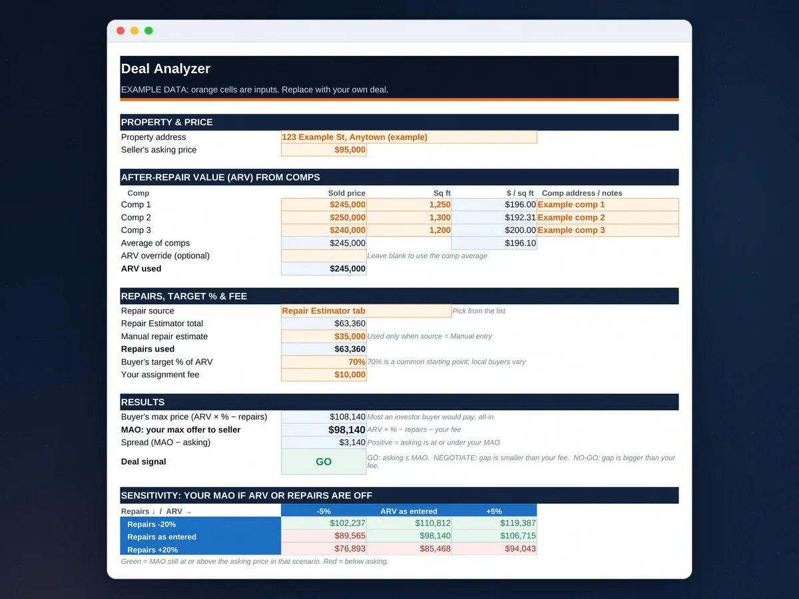This screenshot has width=799, height=599.
Task: Select the Example comp 2 notes cell
Action: tap(608, 217)
